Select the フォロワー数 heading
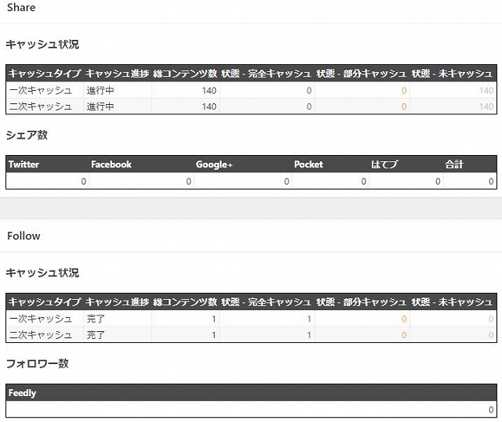Image resolution: width=502 pixels, height=422 pixels. [38, 363]
